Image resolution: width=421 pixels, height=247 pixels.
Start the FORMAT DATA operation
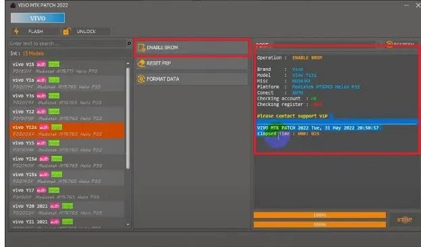[x=192, y=79]
